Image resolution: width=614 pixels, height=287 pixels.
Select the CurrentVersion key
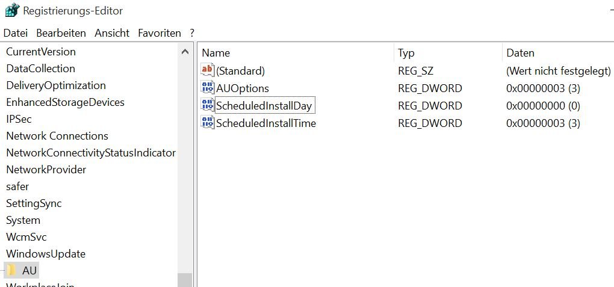(x=41, y=52)
